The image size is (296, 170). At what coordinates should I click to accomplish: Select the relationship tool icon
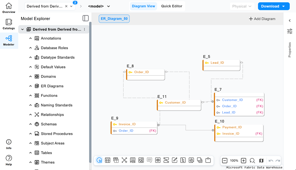124,160
